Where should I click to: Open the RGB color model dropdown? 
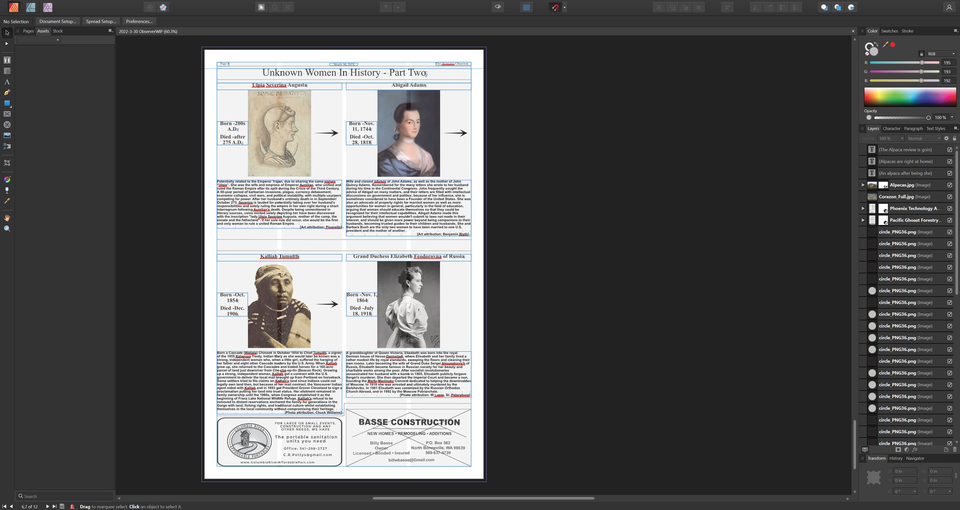(941, 54)
